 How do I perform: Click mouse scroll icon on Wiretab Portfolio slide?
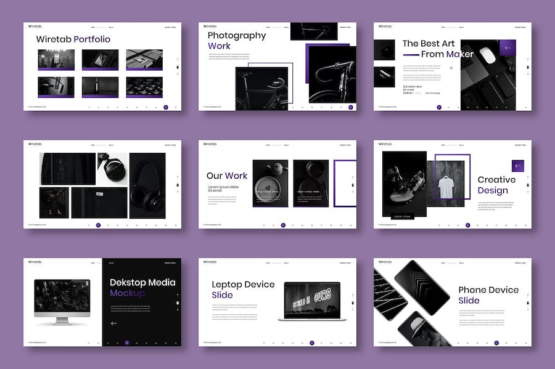point(177,68)
